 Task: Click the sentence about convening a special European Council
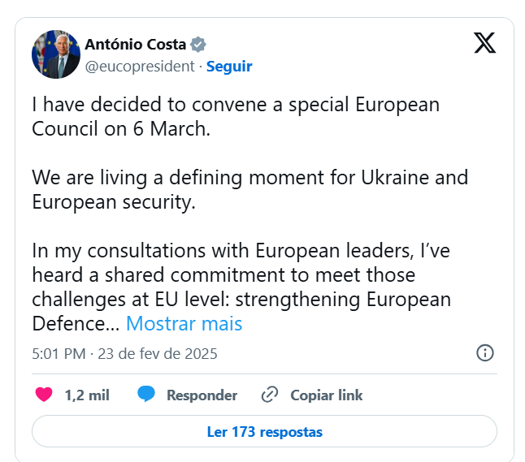236,117
